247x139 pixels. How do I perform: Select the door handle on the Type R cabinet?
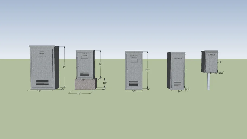click(33, 68)
